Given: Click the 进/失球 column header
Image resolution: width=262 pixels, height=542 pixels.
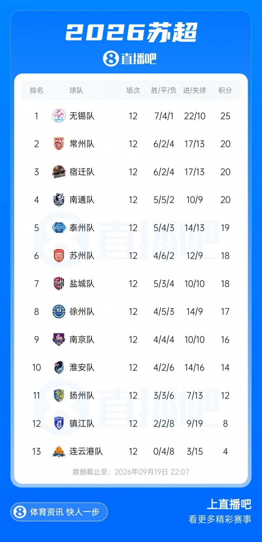Looking at the screenshot, I should click(195, 91).
